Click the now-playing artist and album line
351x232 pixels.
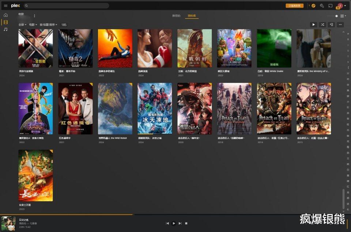click(x=28, y=224)
